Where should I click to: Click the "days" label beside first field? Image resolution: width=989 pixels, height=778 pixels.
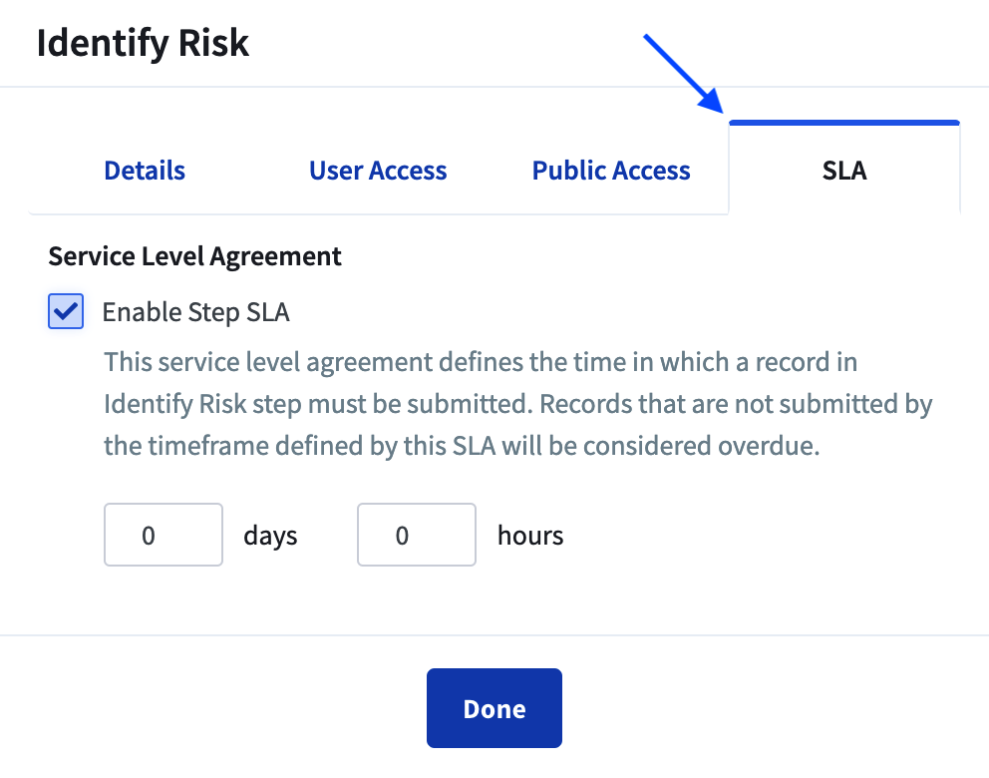point(270,536)
